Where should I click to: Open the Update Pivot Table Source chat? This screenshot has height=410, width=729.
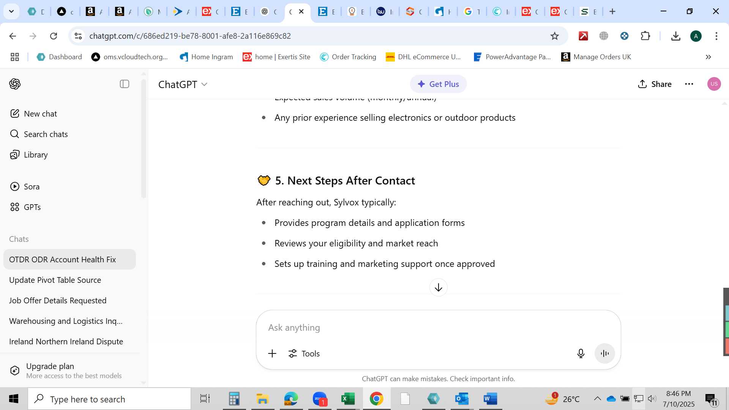[x=69, y=280]
